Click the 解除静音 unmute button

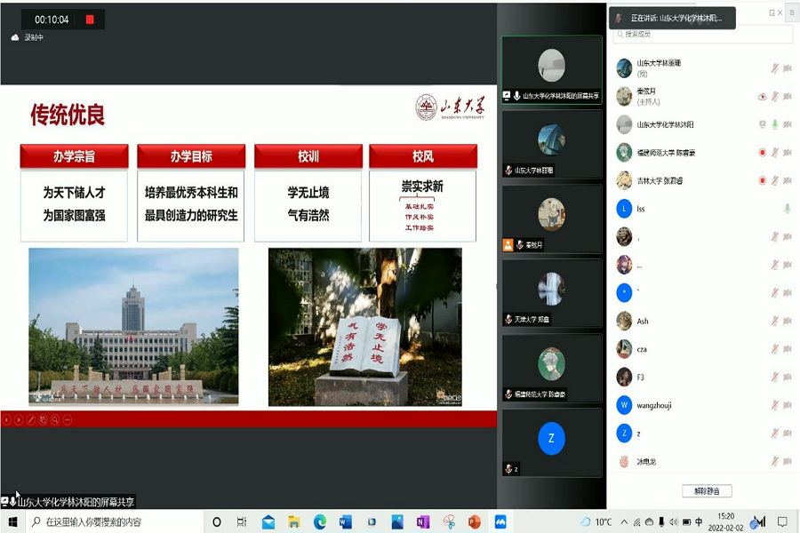click(708, 491)
